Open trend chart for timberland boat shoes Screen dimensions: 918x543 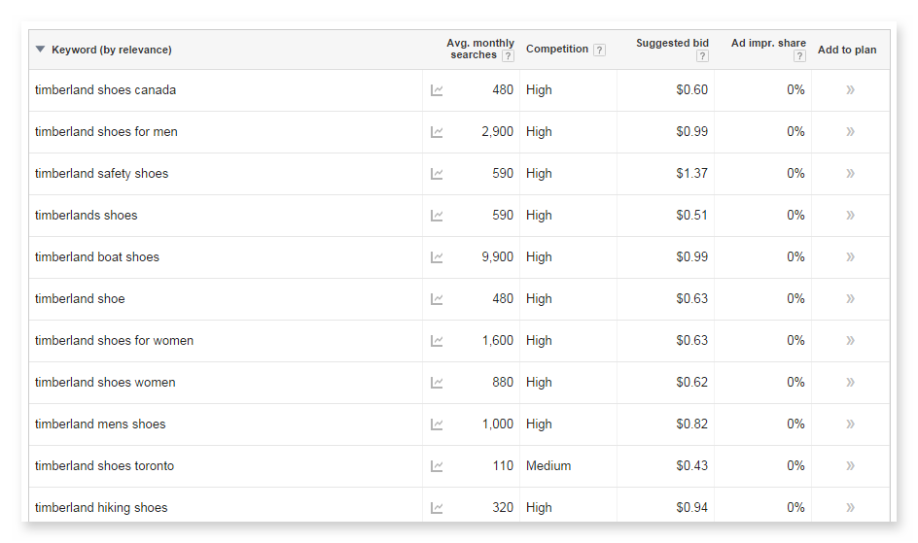[437, 257]
